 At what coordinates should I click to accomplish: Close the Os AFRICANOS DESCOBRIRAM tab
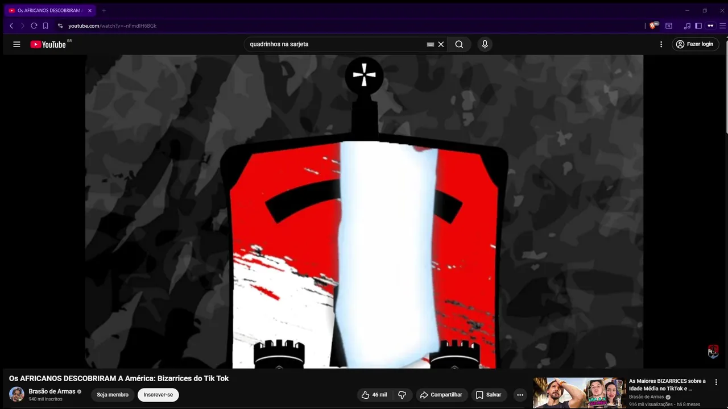click(89, 10)
